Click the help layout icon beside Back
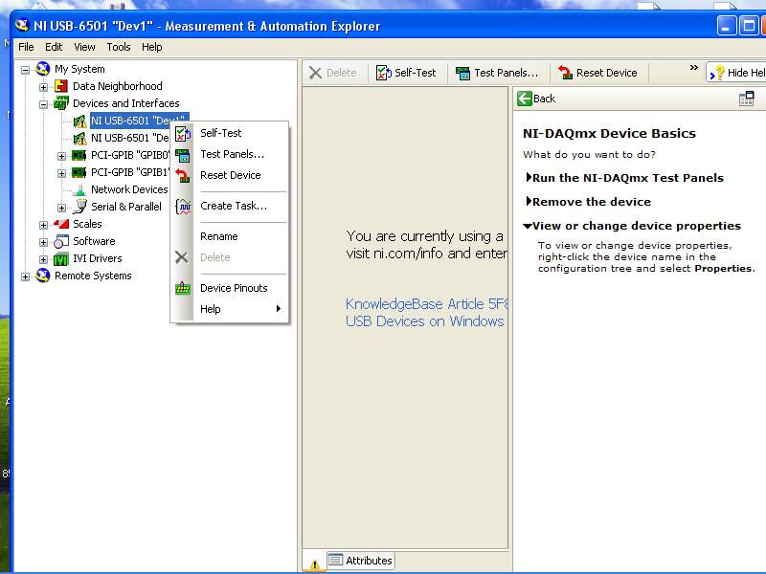766x574 pixels. [747, 99]
